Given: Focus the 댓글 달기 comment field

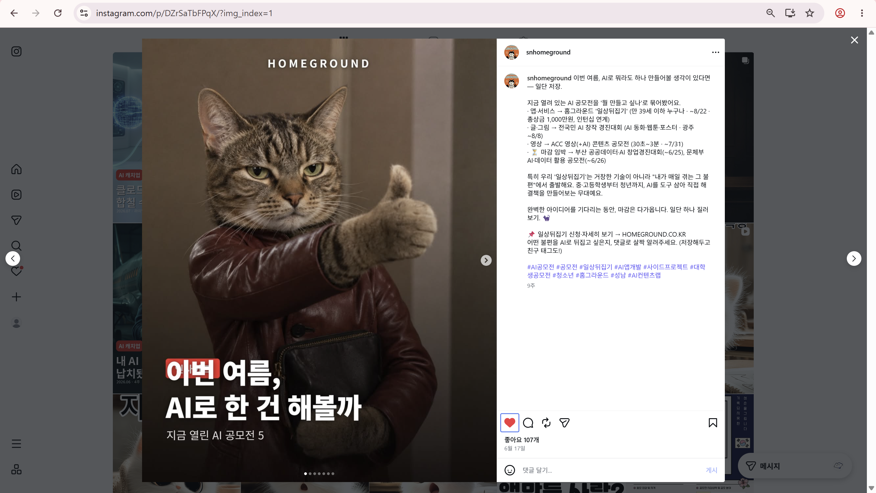Looking at the screenshot, I should [x=610, y=470].
